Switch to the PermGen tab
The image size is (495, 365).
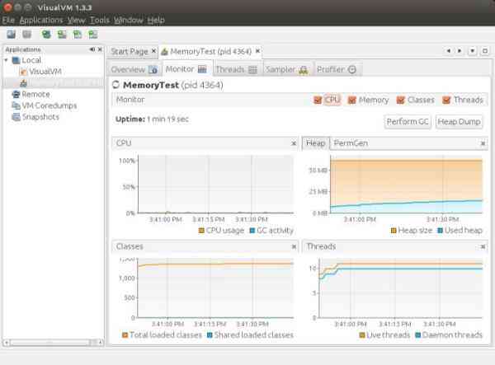click(351, 143)
